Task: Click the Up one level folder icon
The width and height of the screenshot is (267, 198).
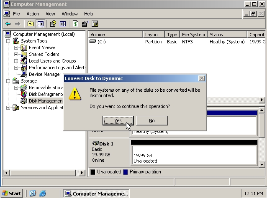Action: pyautogui.click(x=31, y=24)
